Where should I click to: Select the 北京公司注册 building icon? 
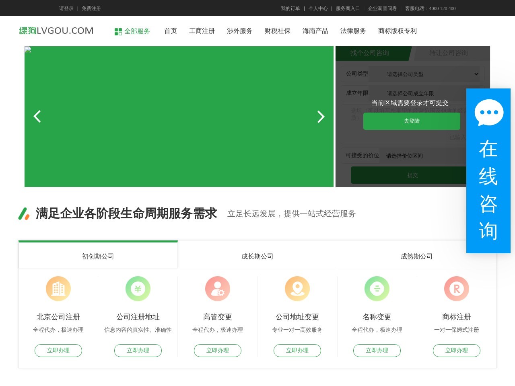(x=58, y=288)
